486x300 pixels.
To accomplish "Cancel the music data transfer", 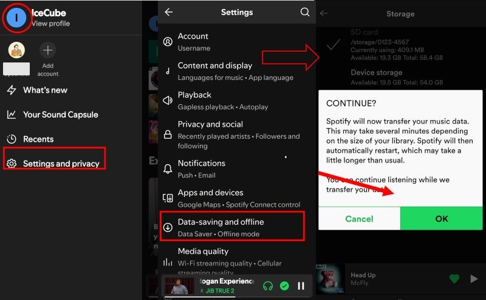I will tap(359, 219).
